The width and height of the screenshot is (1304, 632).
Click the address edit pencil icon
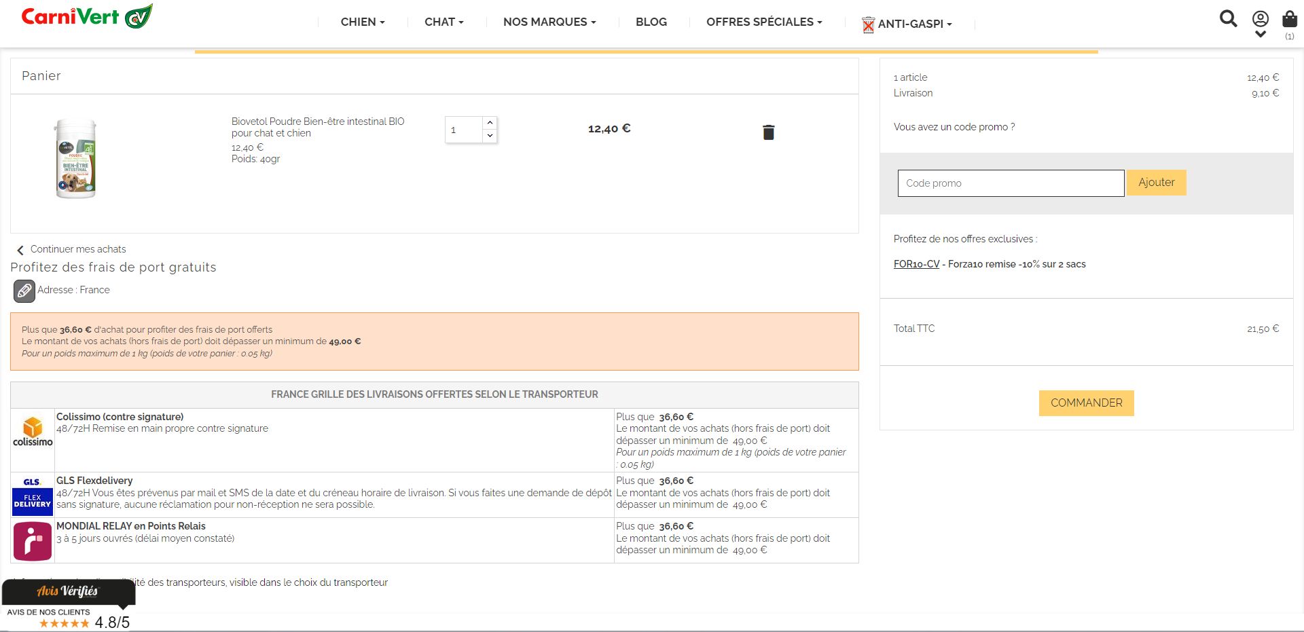coord(24,291)
